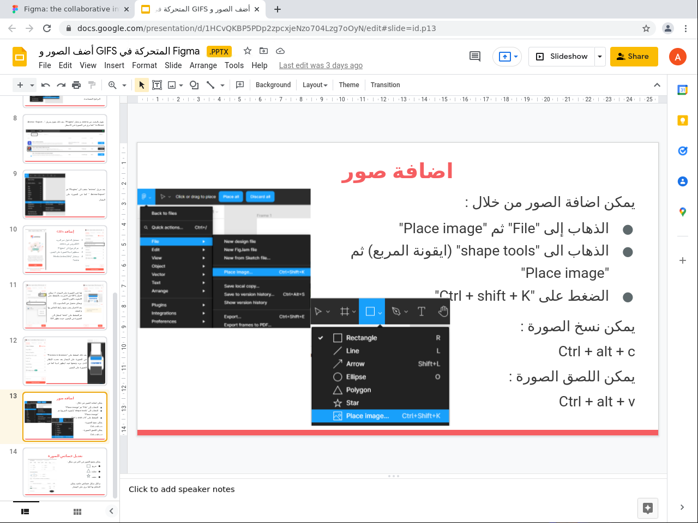Open the View menu
The width and height of the screenshot is (698, 523).
point(88,65)
